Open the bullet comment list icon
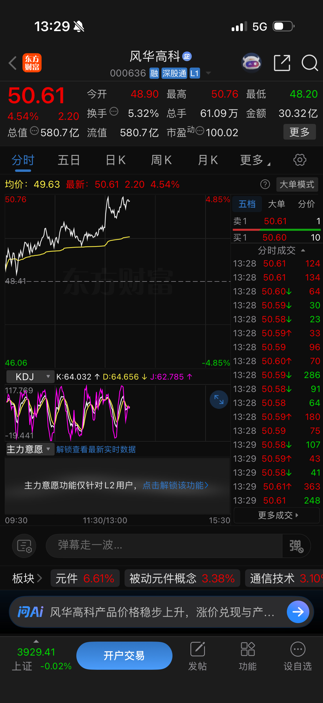This screenshot has height=703, width=323. coord(24,546)
